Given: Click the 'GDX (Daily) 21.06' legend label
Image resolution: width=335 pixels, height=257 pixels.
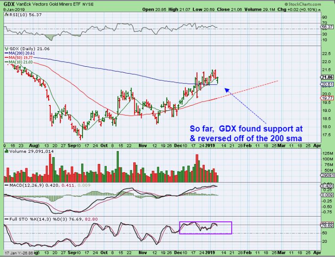Looking at the screenshot, I should 30,49.
